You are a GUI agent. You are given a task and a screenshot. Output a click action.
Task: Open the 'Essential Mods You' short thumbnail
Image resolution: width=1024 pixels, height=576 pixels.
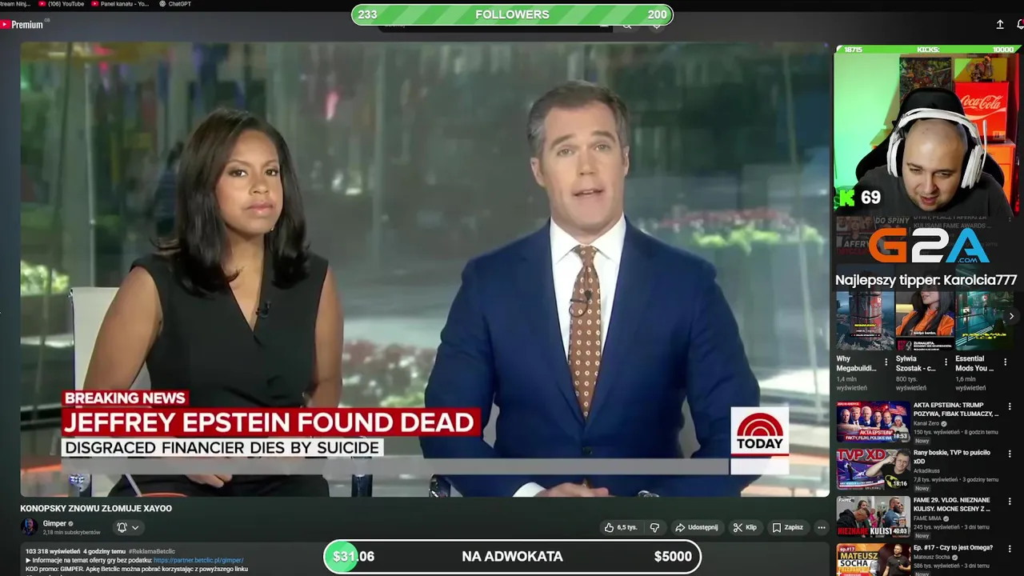[x=984, y=321]
